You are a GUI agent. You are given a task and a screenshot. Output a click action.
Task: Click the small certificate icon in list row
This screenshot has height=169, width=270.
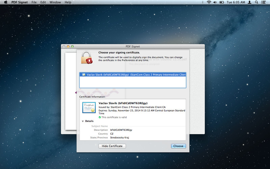(x=84, y=74)
